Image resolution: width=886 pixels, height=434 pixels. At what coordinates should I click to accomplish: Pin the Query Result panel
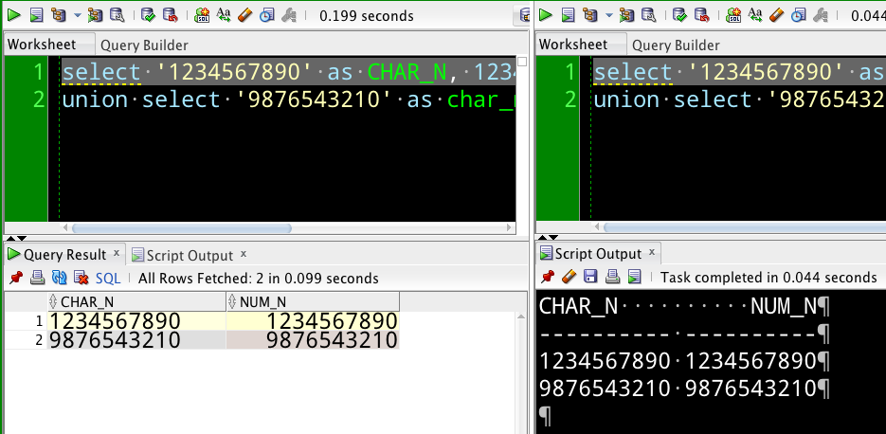(15, 279)
